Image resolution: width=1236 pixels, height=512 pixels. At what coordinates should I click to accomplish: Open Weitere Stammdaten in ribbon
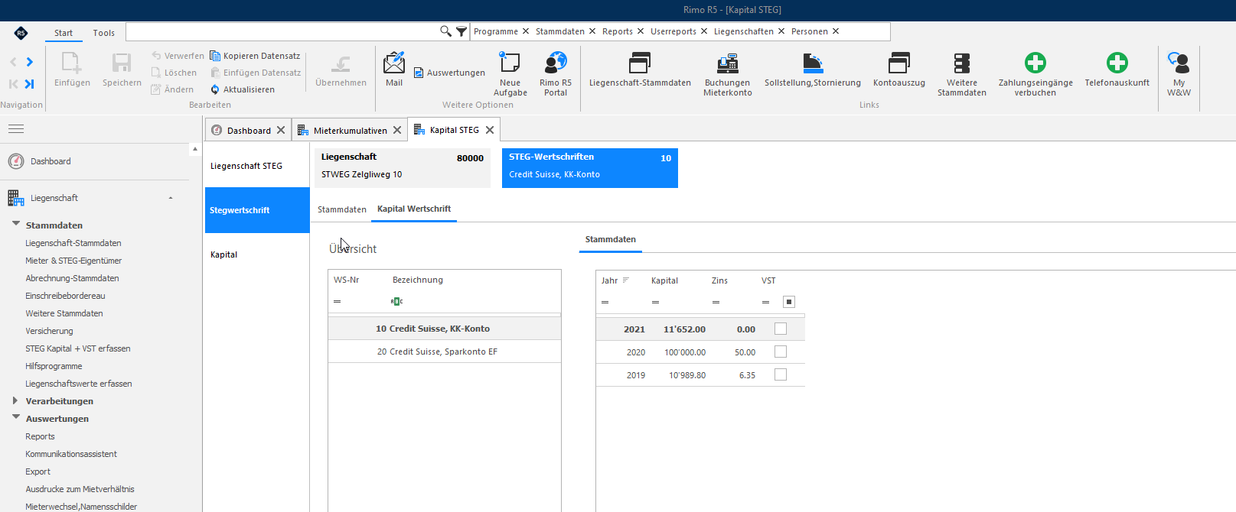pyautogui.click(x=962, y=74)
